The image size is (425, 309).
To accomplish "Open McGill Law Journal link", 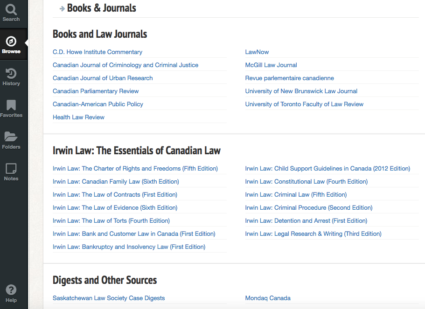I will [x=271, y=65].
